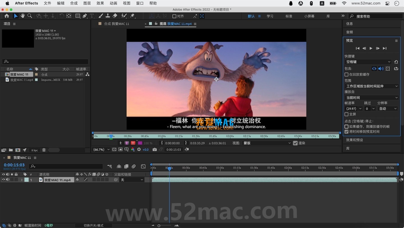Expand layer 1 properties twirl arrow
This screenshot has width=404, height=228.
(x=22, y=180)
